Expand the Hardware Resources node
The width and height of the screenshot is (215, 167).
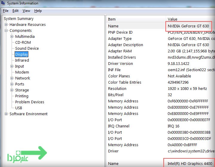click(6, 25)
